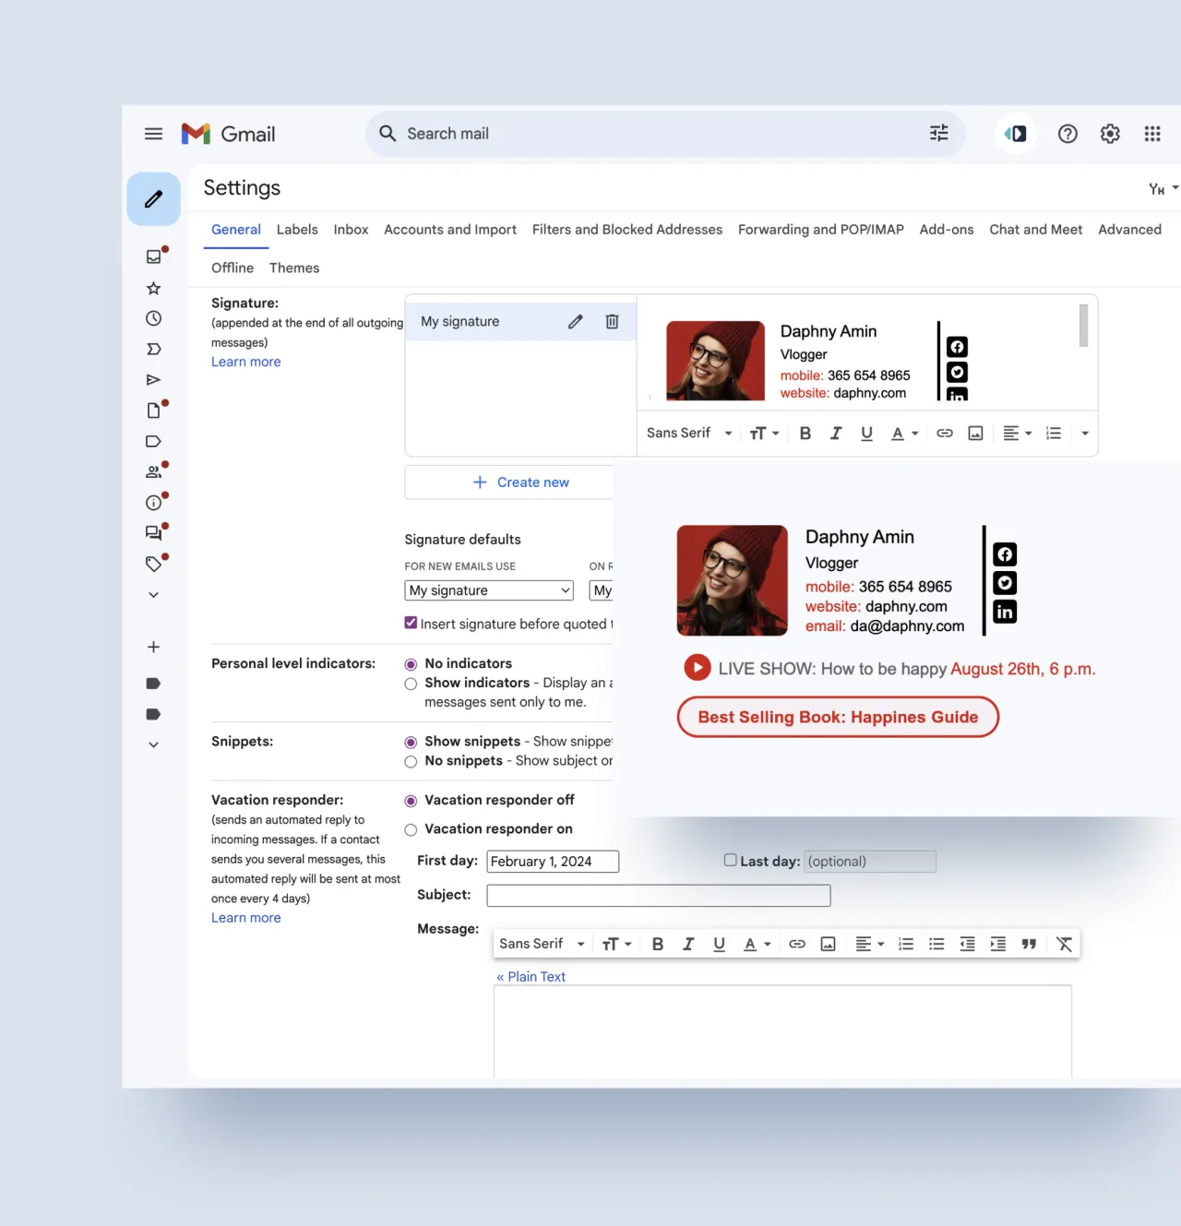This screenshot has width=1181, height=1226.
Task: Open the search options filter icon
Action: [x=938, y=134]
